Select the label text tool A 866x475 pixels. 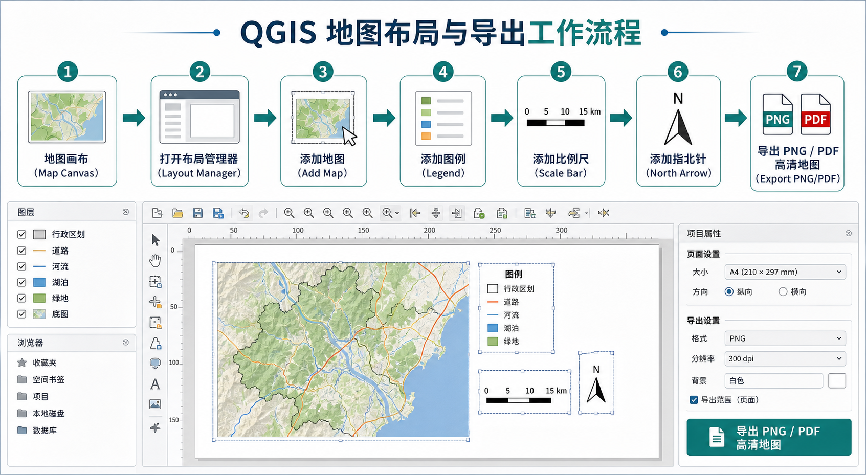point(155,384)
